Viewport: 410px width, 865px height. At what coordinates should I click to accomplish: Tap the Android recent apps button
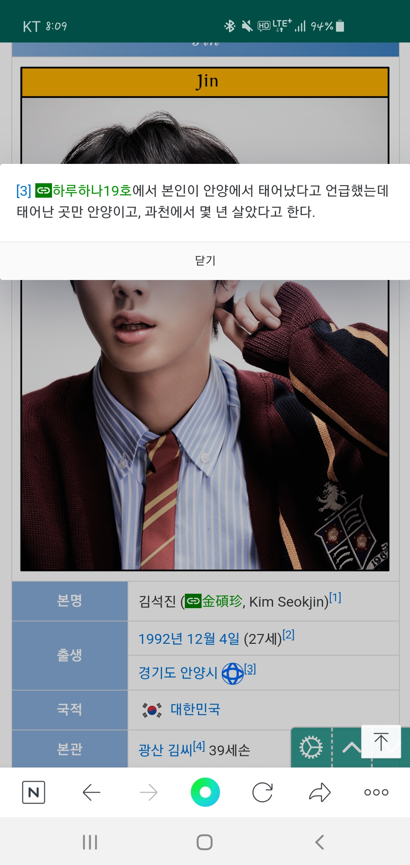[90, 842]
